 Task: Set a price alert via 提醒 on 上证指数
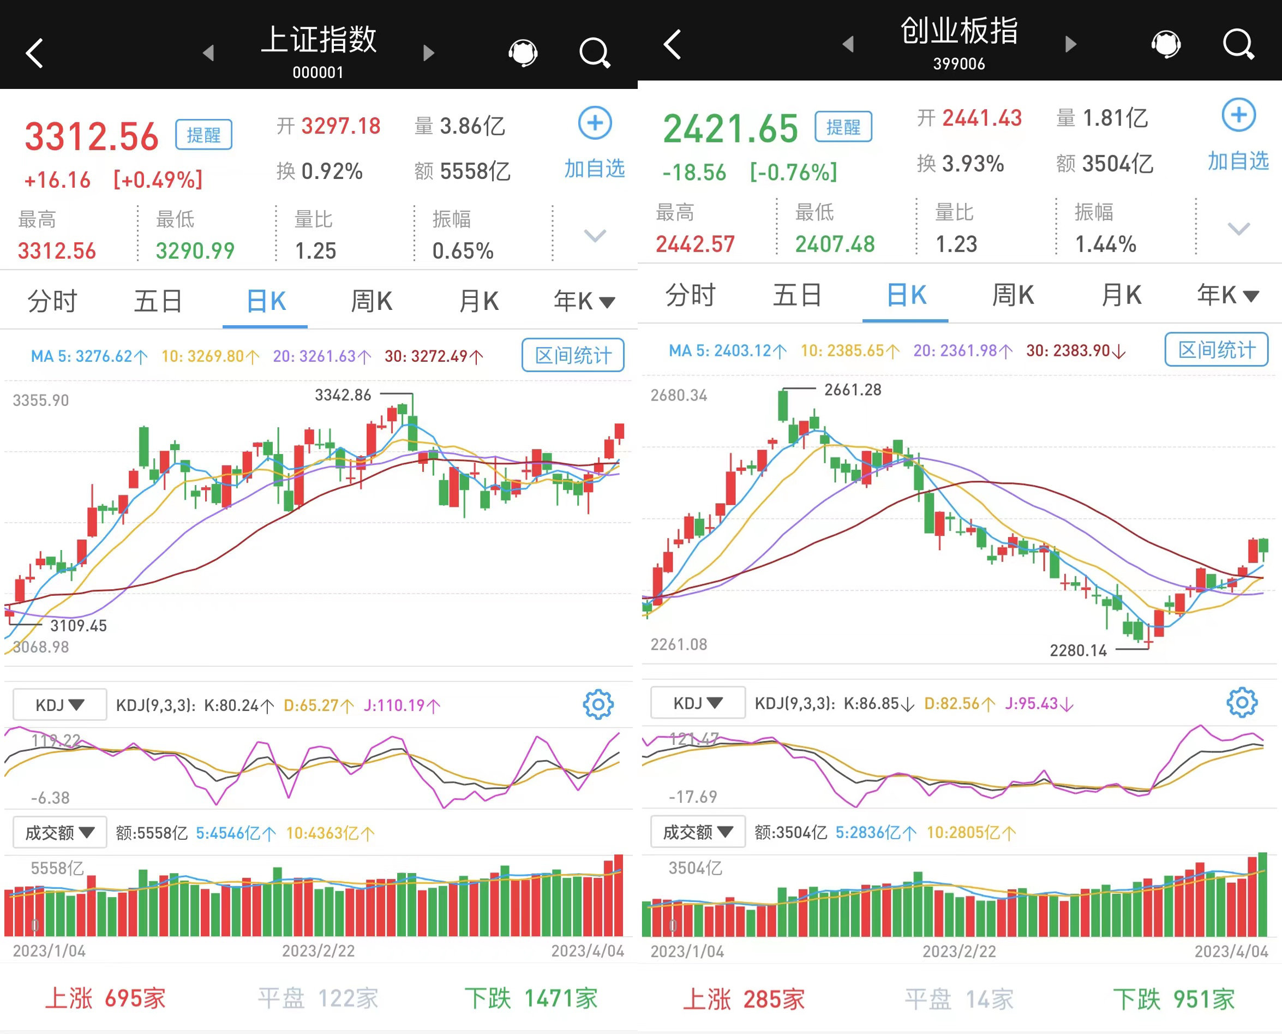[x=203, y=135]
